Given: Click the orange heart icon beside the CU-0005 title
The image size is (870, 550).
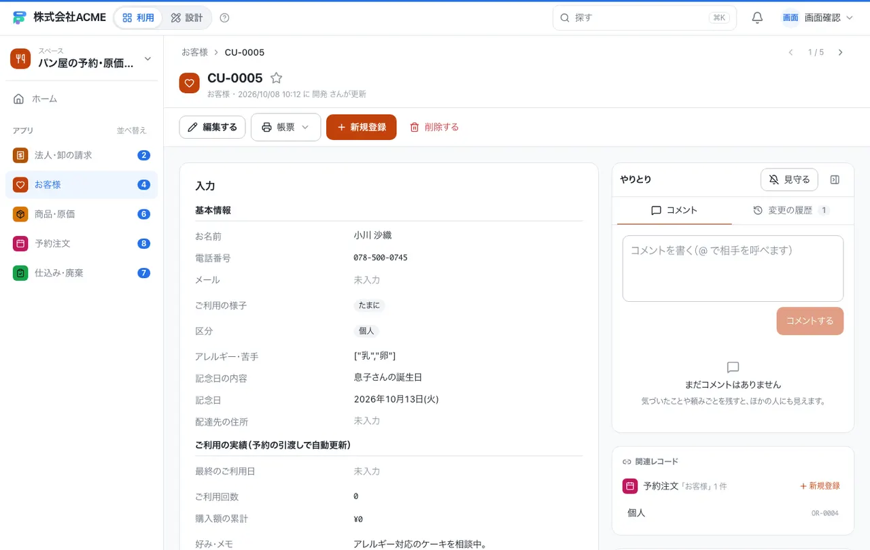Looking at the screenshot, I should pos(190,83).
